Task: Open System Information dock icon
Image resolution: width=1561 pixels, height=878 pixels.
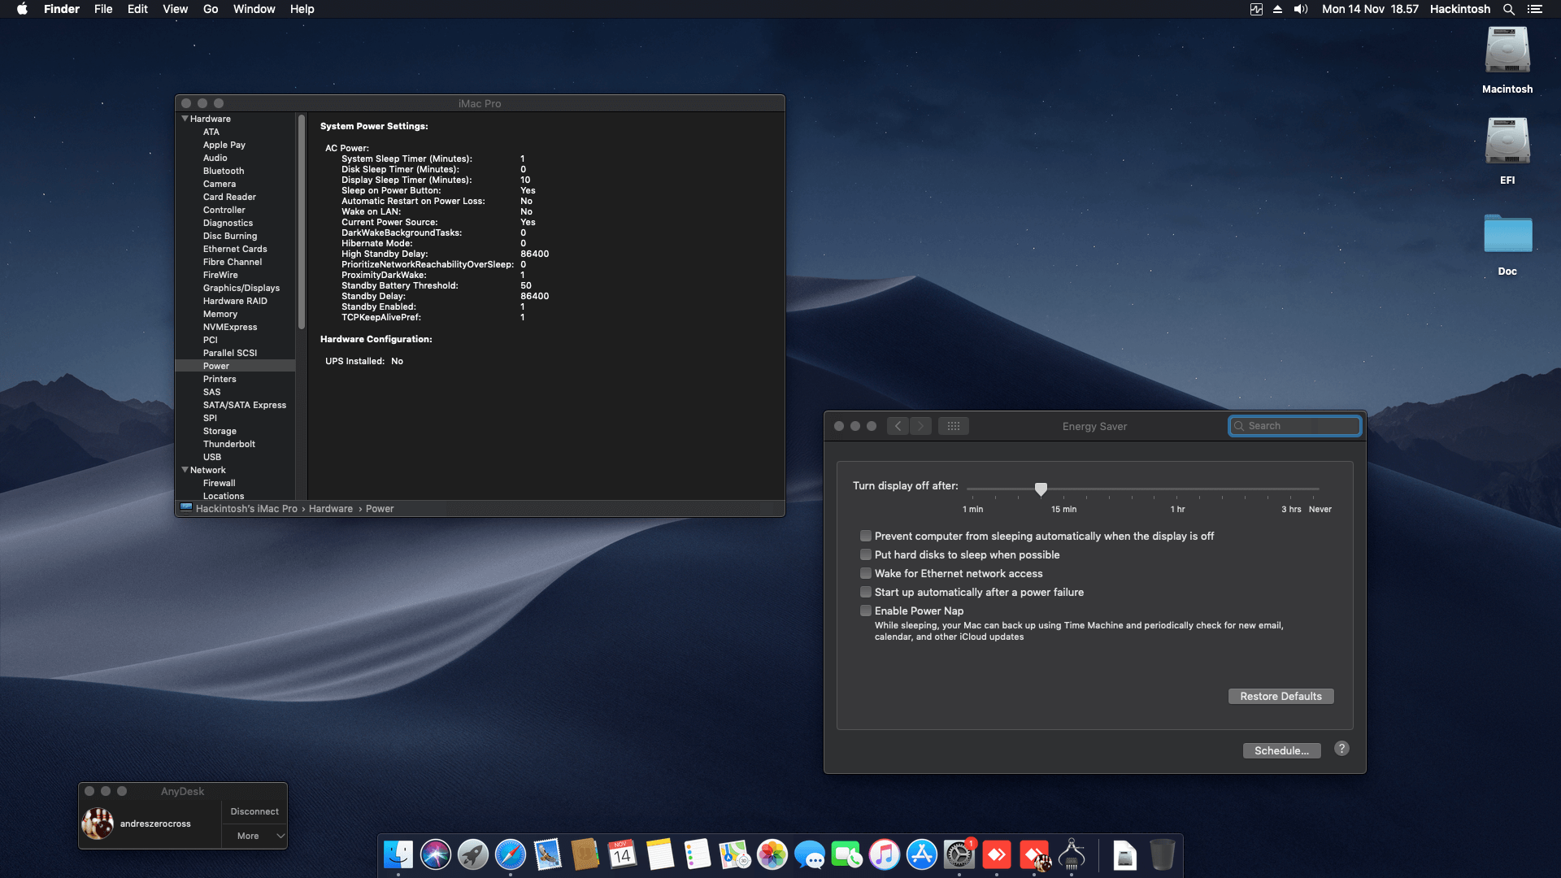Action: coord(1072,854)
